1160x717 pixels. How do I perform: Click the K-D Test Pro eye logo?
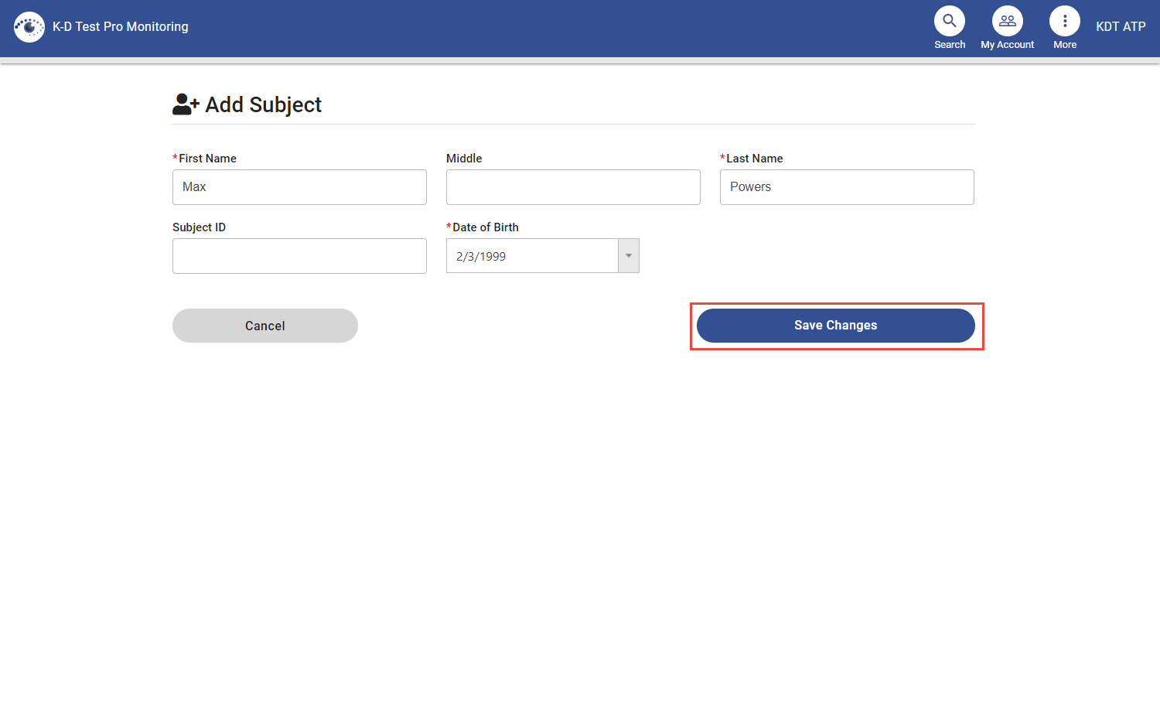point(29,26)
